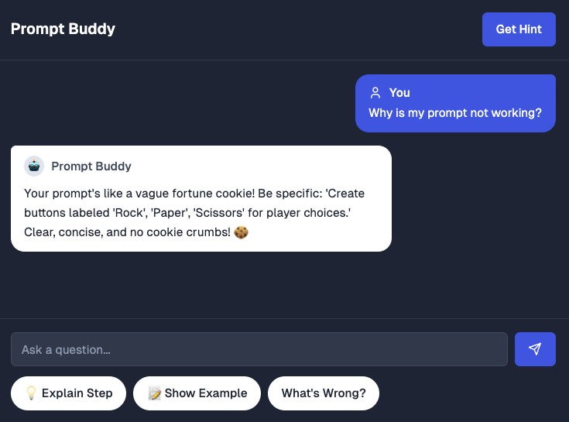This screenshot has height=422, width=569.
Task: Click the Prompt Buddy header title
Action: pos(63,29)
